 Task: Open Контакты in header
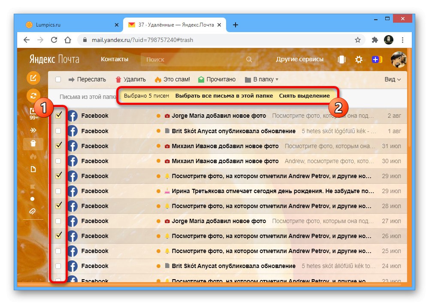[115, 59]
